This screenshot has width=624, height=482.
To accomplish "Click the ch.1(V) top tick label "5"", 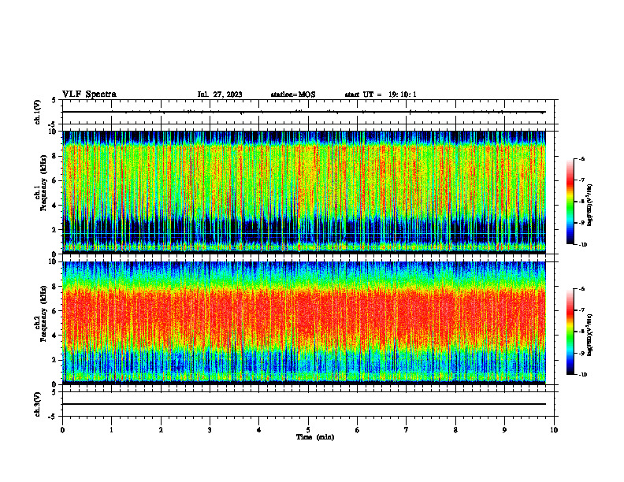I will (x=54, y=101).
